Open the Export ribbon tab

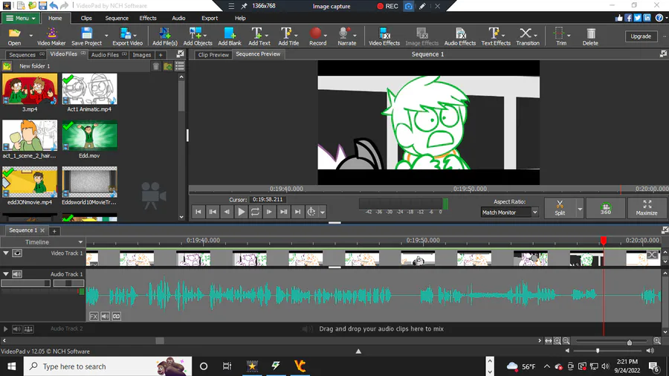pyautogui.click(x=210, y=19)
